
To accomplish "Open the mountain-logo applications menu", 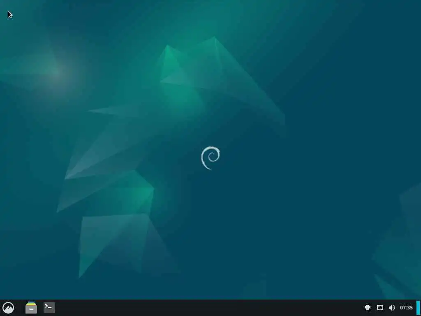I will [x=8, y=308].
